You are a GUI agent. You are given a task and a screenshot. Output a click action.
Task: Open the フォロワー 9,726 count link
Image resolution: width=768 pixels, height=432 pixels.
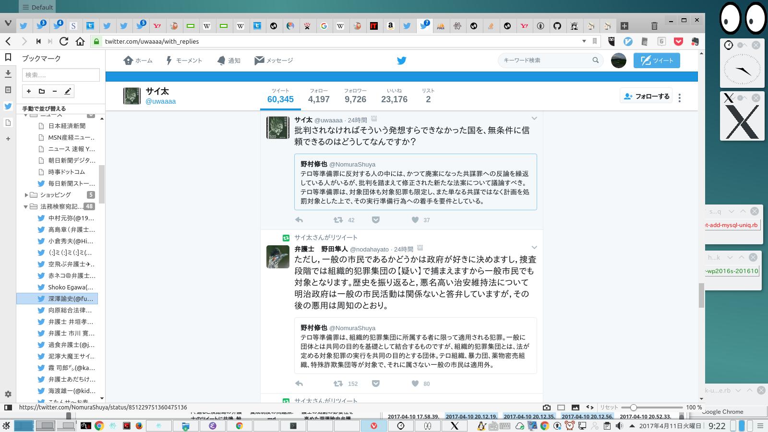point(355,96)
